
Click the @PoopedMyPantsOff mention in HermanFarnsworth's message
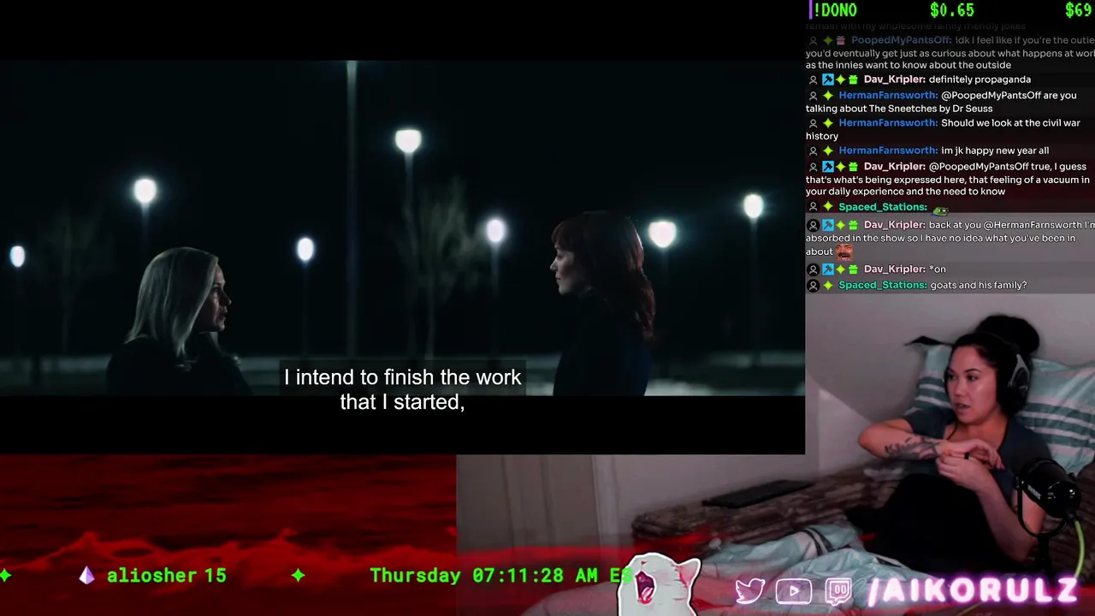[990, 96]
